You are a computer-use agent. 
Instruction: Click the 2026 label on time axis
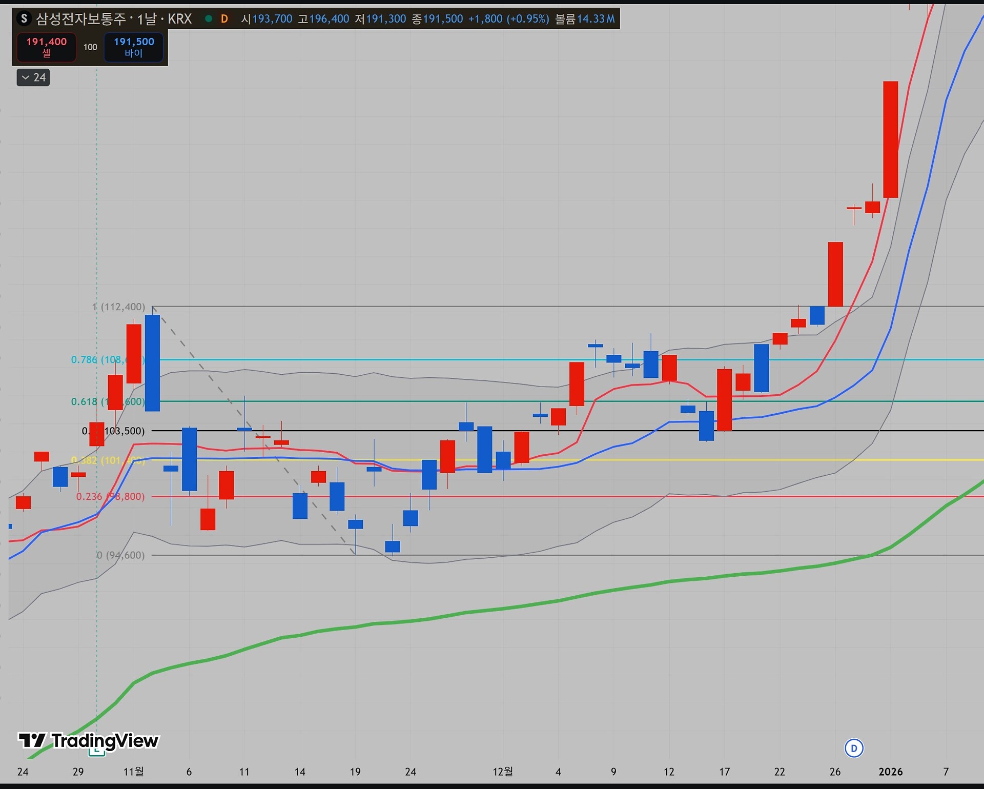[x=890, y=772]
